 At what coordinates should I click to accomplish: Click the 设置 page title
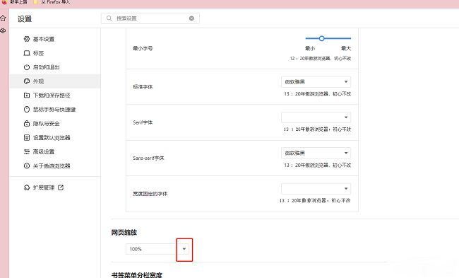[25, 19]
